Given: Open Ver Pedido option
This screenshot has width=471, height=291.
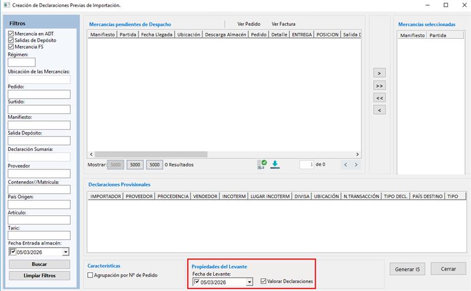Looking at the screenshot, I should (248, 24).
